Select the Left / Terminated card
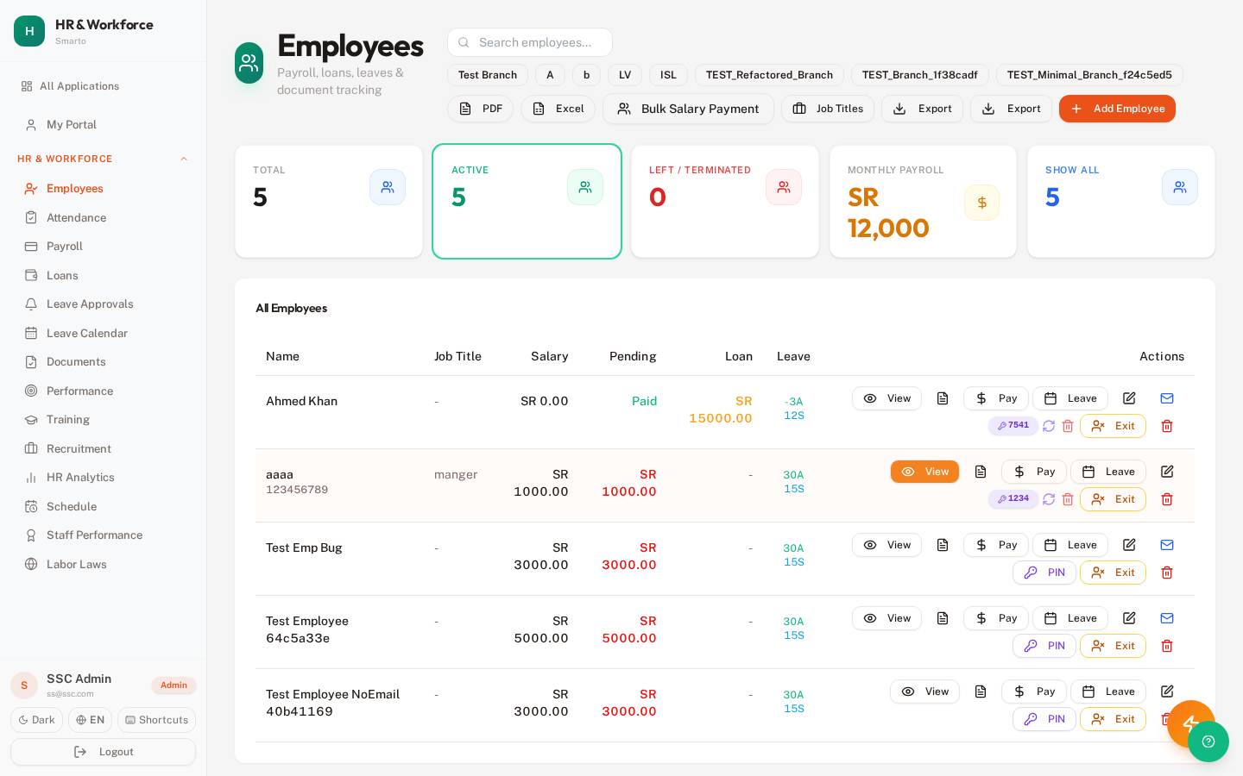The image size is (1243, 776). pyautogui.click(x=725, y=201)
